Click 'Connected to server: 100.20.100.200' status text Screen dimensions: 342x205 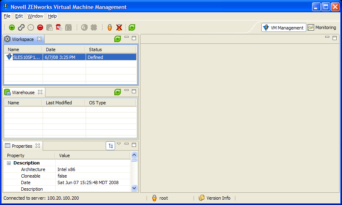[41, 198]
